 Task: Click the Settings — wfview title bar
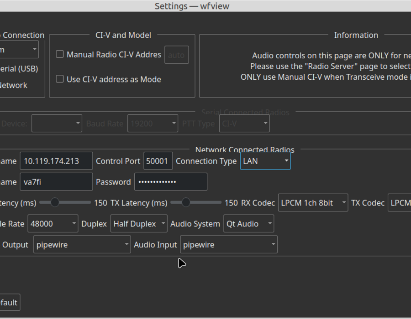point(205,6)
